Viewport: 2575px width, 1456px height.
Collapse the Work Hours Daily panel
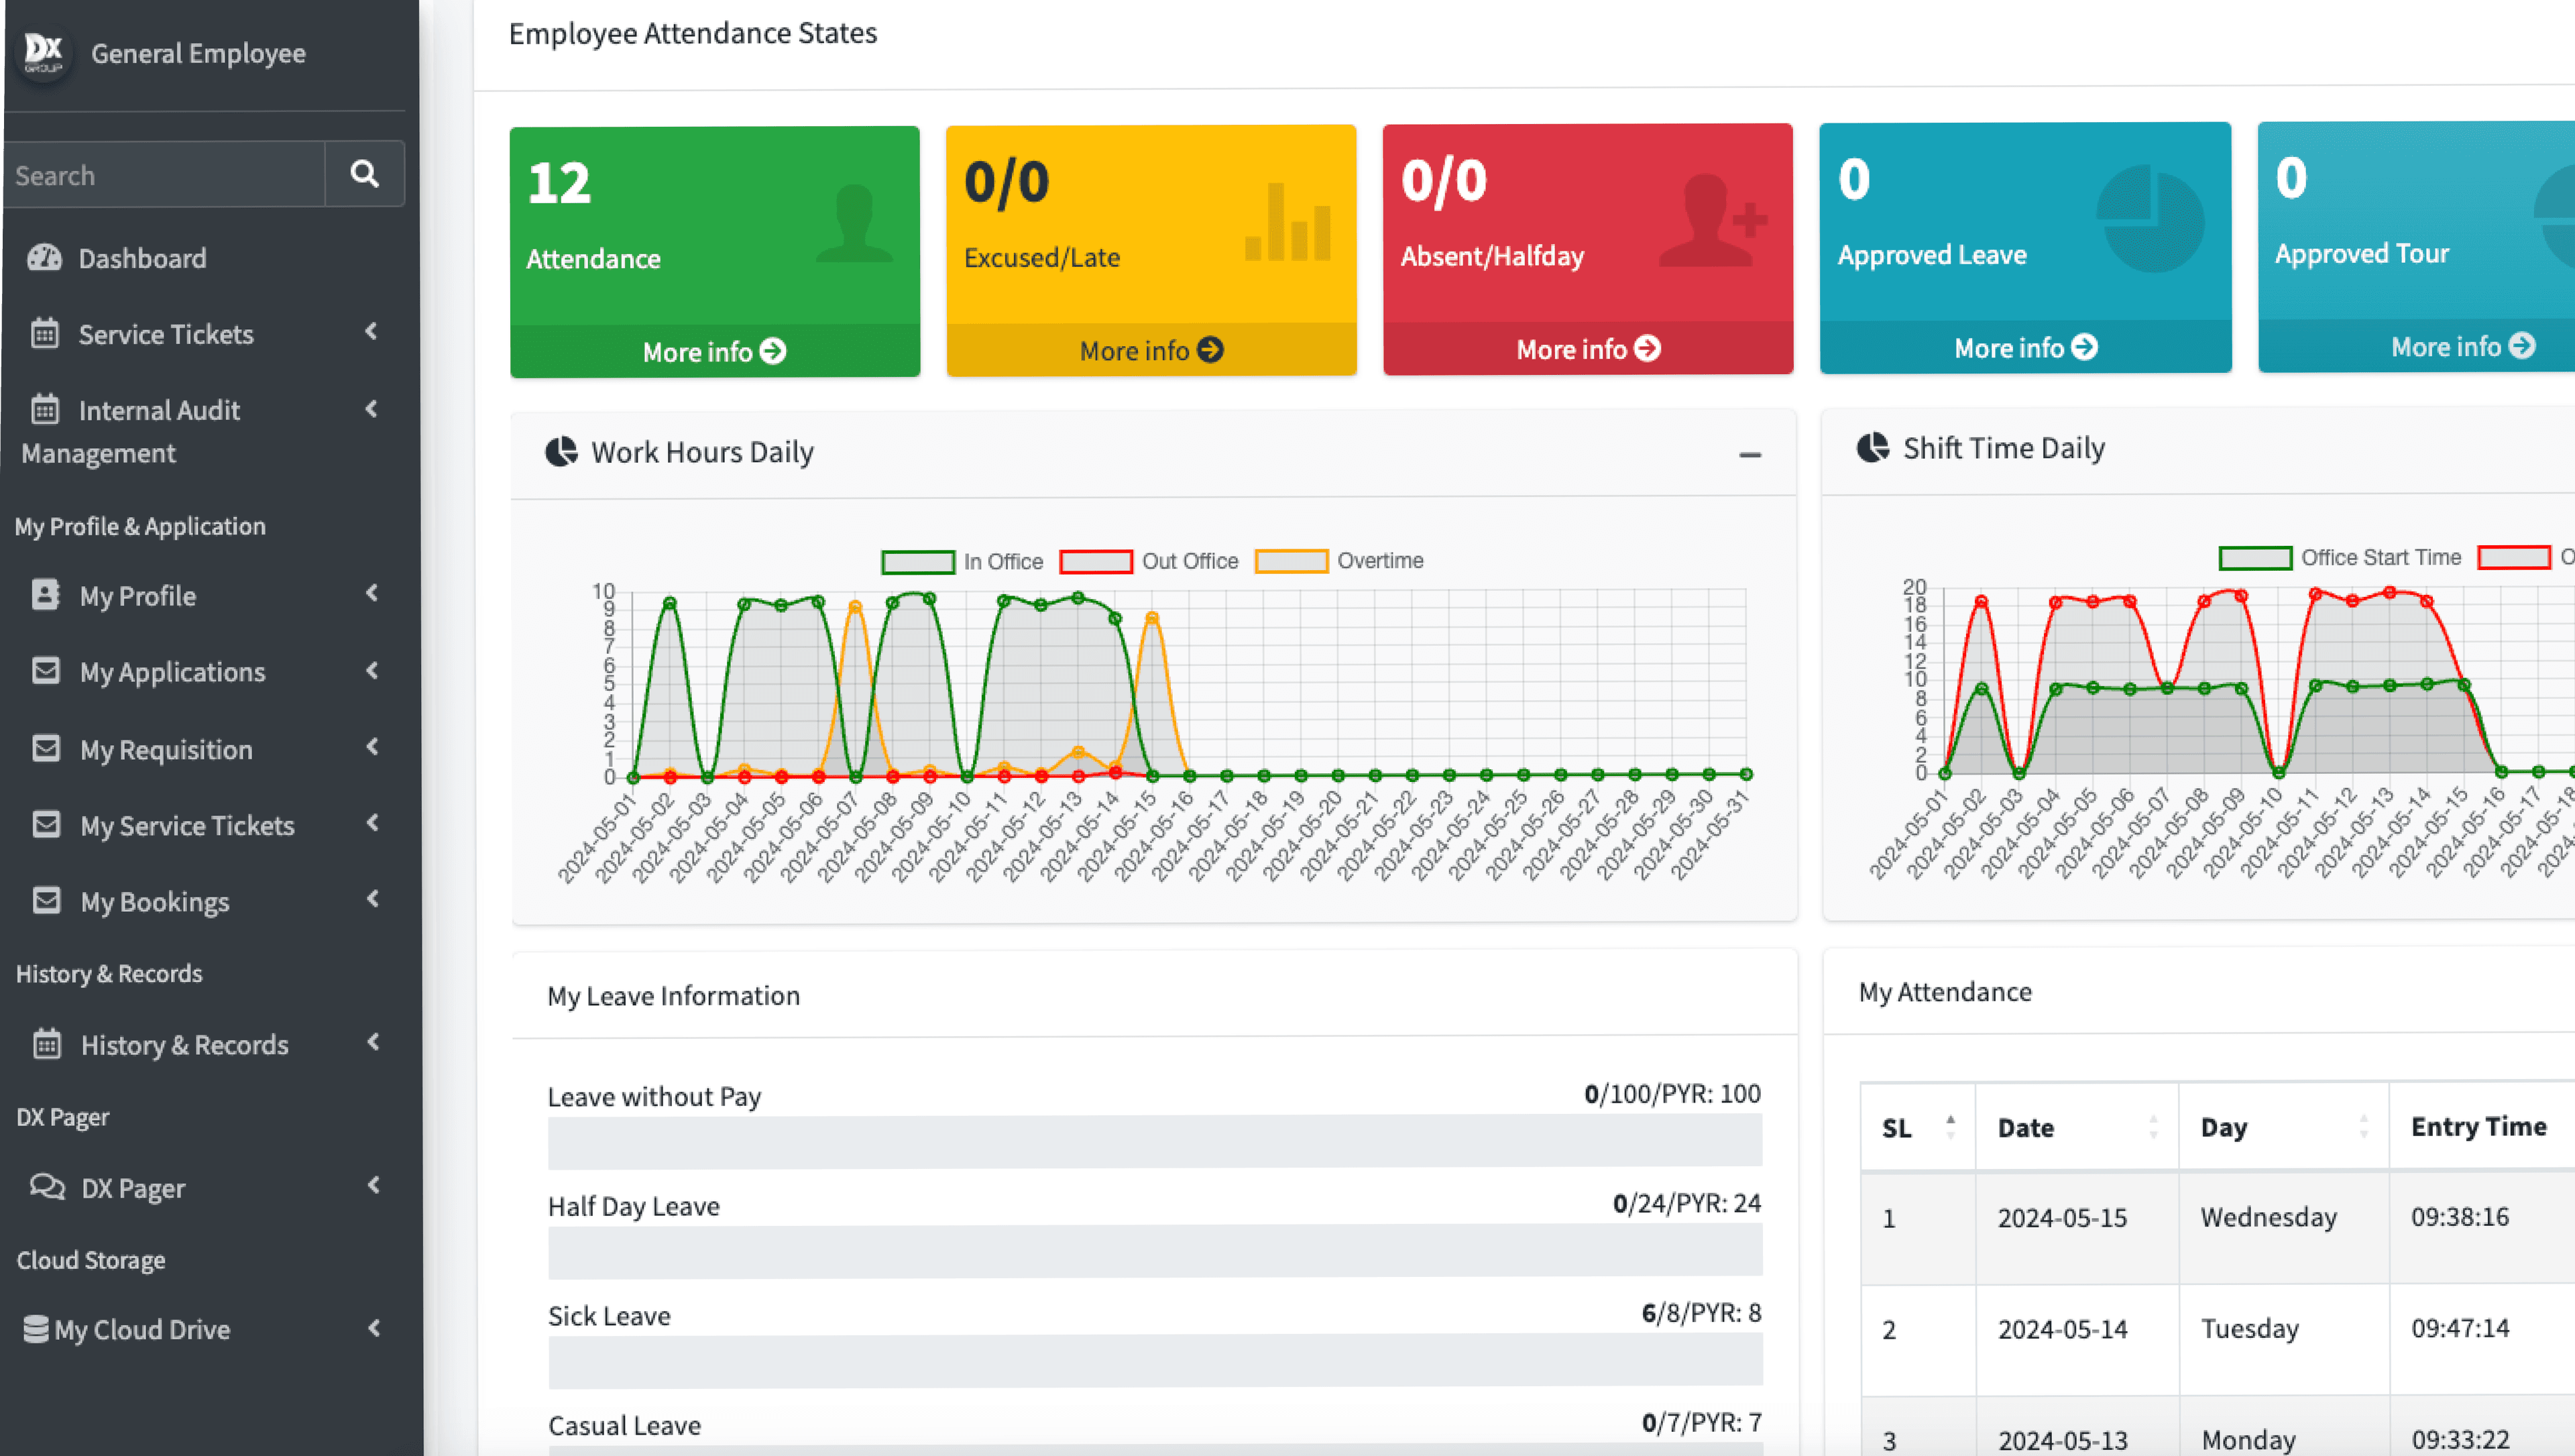point(1750,455)
